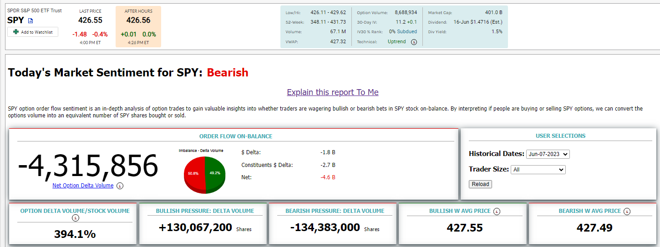Image resolution: width=660 pixels, height=247 pixels.
Task: Click the Net -4.6 B value
Action: [328, 177]
